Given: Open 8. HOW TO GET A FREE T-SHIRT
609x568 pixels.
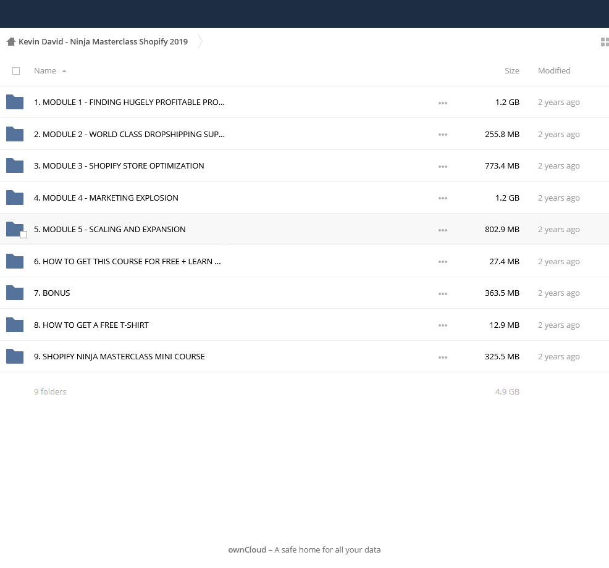Looking at the screenshot, I should pyautogui.click(x=91, y=325).
